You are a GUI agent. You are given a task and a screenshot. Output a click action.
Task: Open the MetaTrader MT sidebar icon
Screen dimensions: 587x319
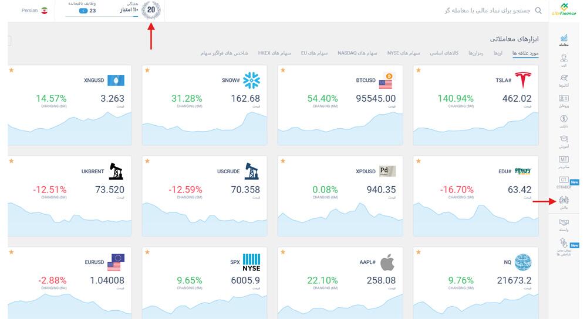pyautogui.click(x=564, y=162)
